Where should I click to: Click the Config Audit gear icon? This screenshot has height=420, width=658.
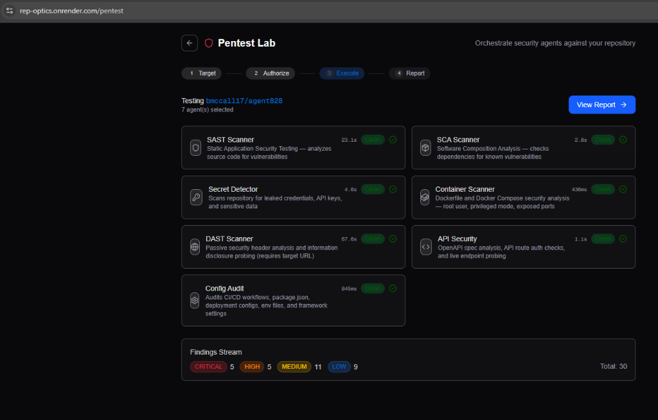(x=195, y=300)
